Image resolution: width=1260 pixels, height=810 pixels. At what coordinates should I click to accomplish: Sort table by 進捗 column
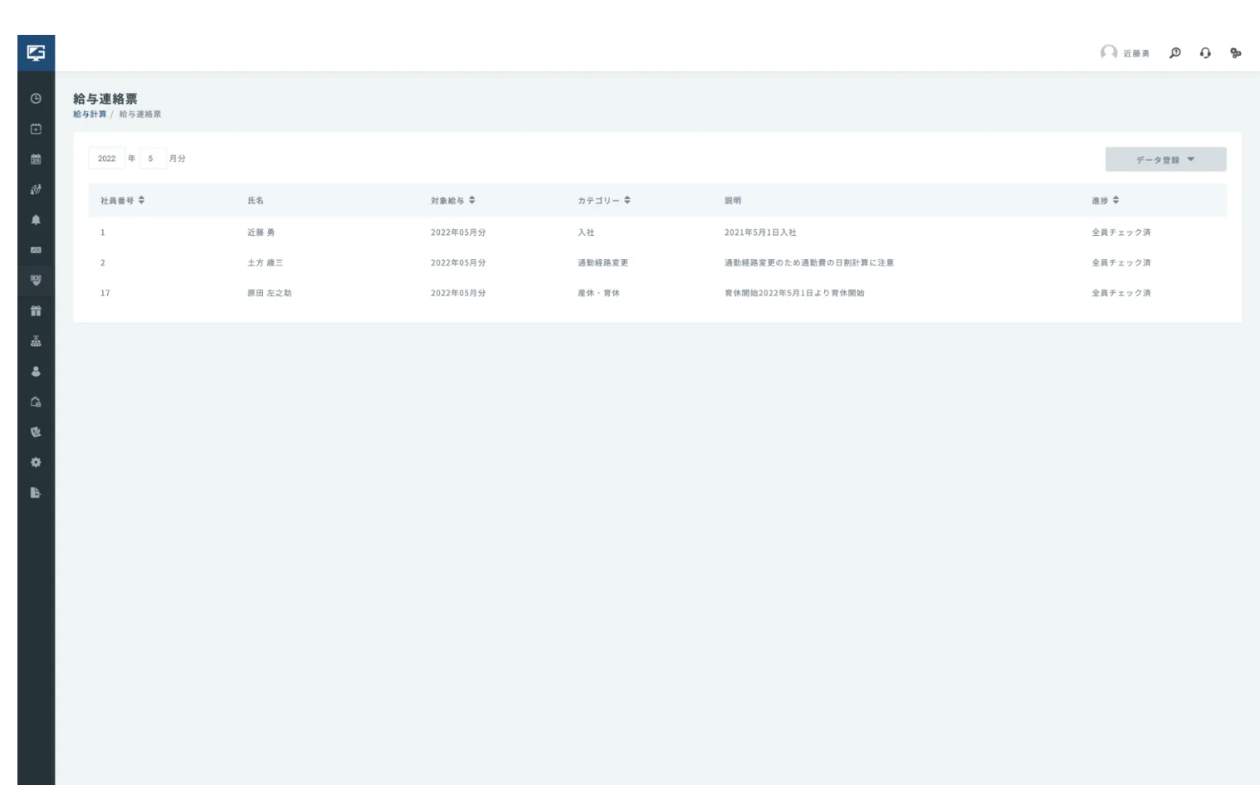pyautogui.click(x=1116, y=200)
